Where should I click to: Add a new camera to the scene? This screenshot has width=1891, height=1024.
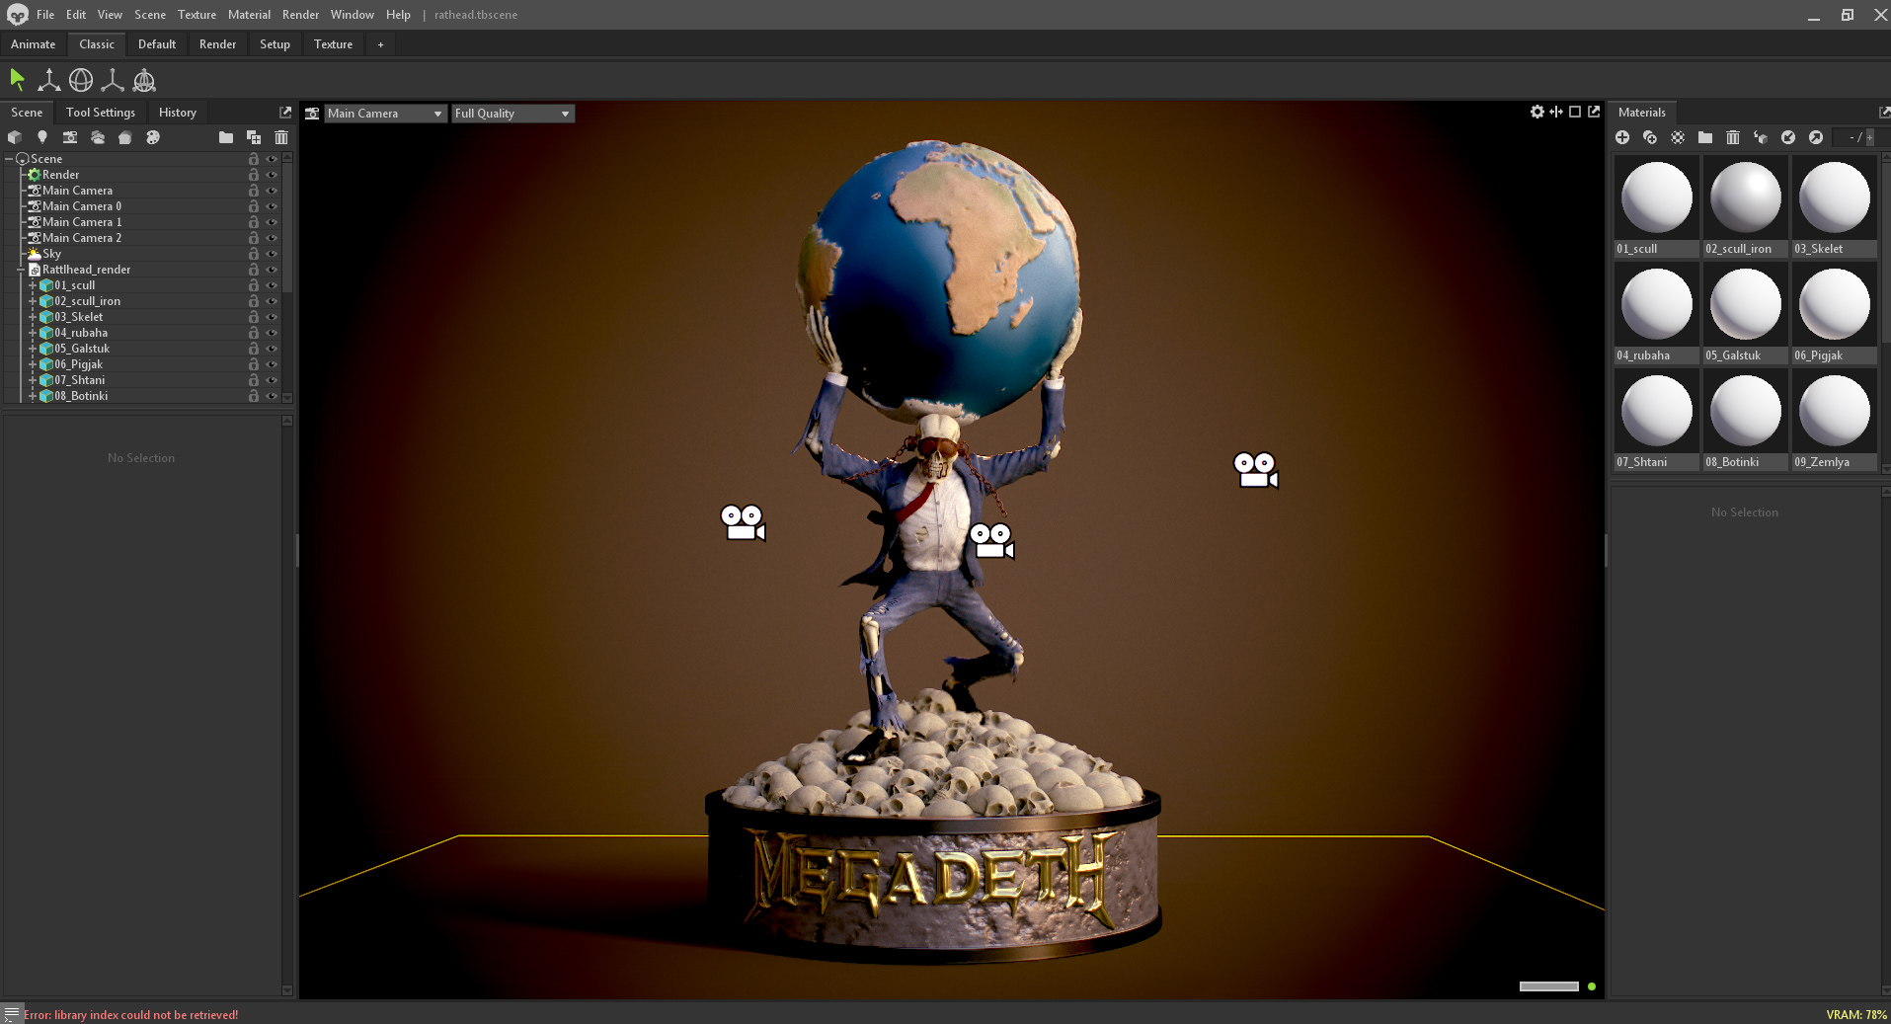click(x=70, y=137)
